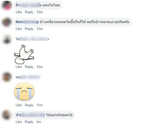Viewport: 142px width, 125px height.
Task: Click the 4m timestamp
Action: [x=39, y=122]
